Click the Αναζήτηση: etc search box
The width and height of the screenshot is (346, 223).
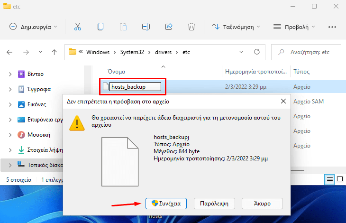[306, 52]
